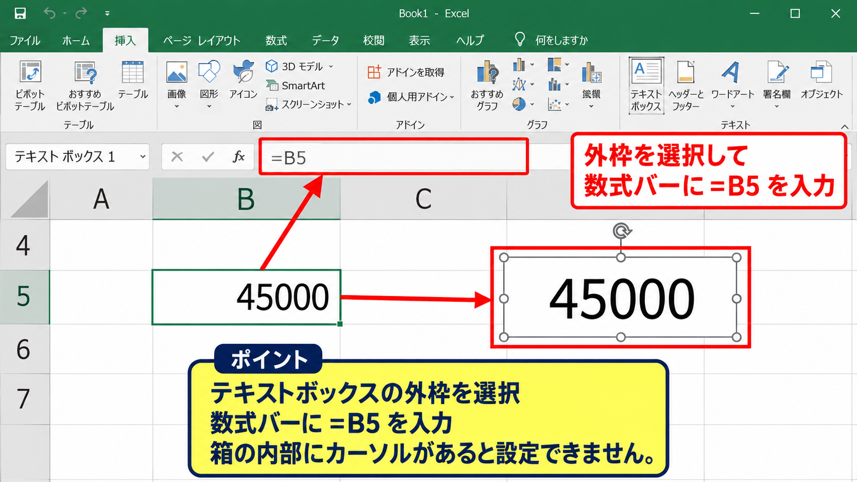Insert an Object (オブジェクト)

point(822,79)
